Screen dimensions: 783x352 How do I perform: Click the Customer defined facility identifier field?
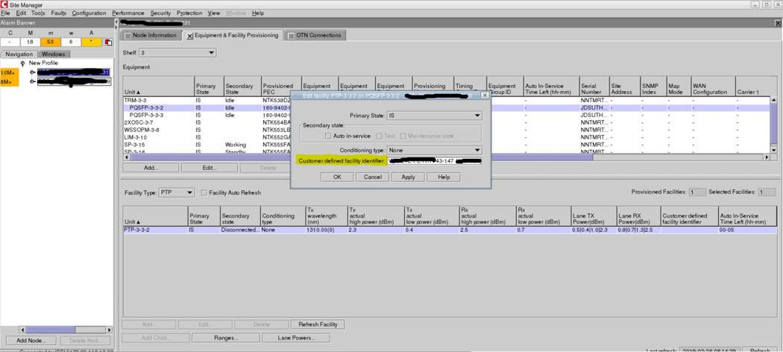click(435, 161)
